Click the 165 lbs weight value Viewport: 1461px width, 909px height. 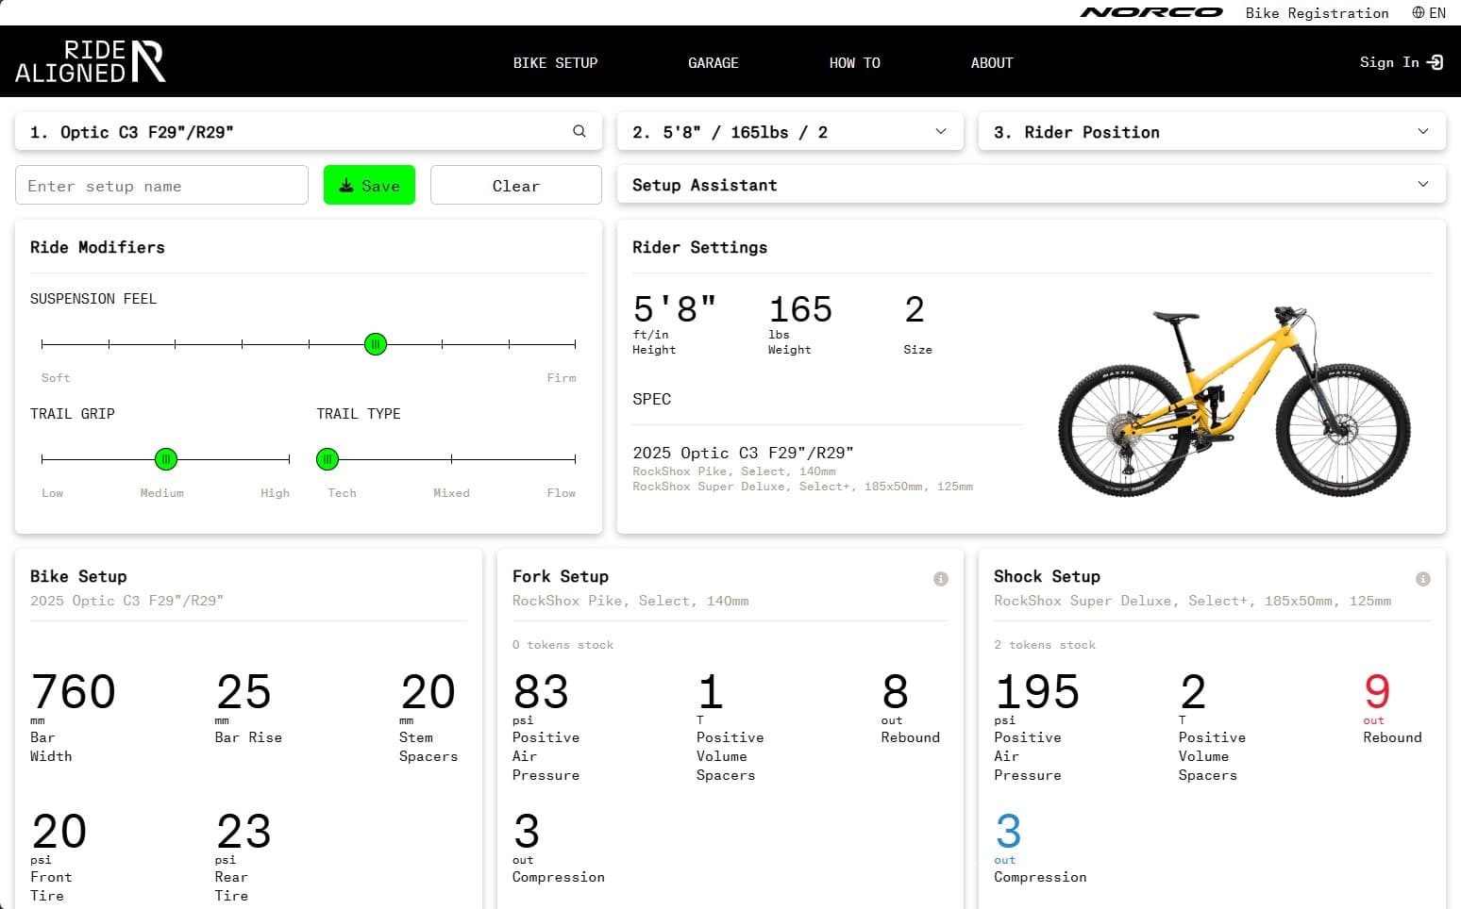click(800, 309)
